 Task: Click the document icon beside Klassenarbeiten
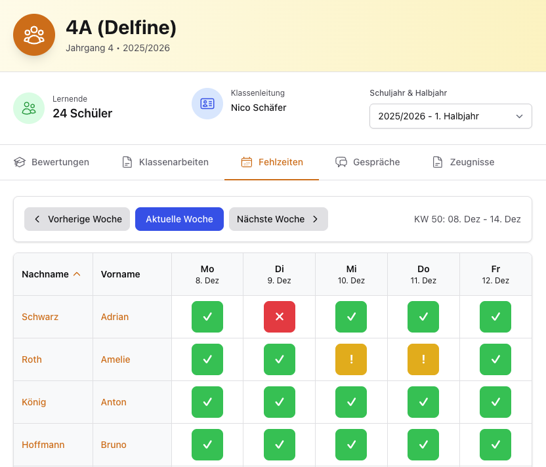127,162
